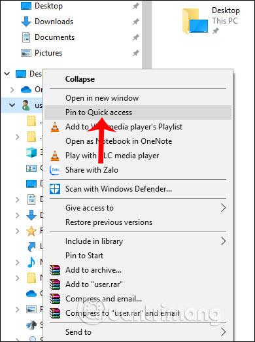Click the Windows Defender shield icon
This screenshot has height=342, width=255.
pyautogui.click(x=55, y=189)
